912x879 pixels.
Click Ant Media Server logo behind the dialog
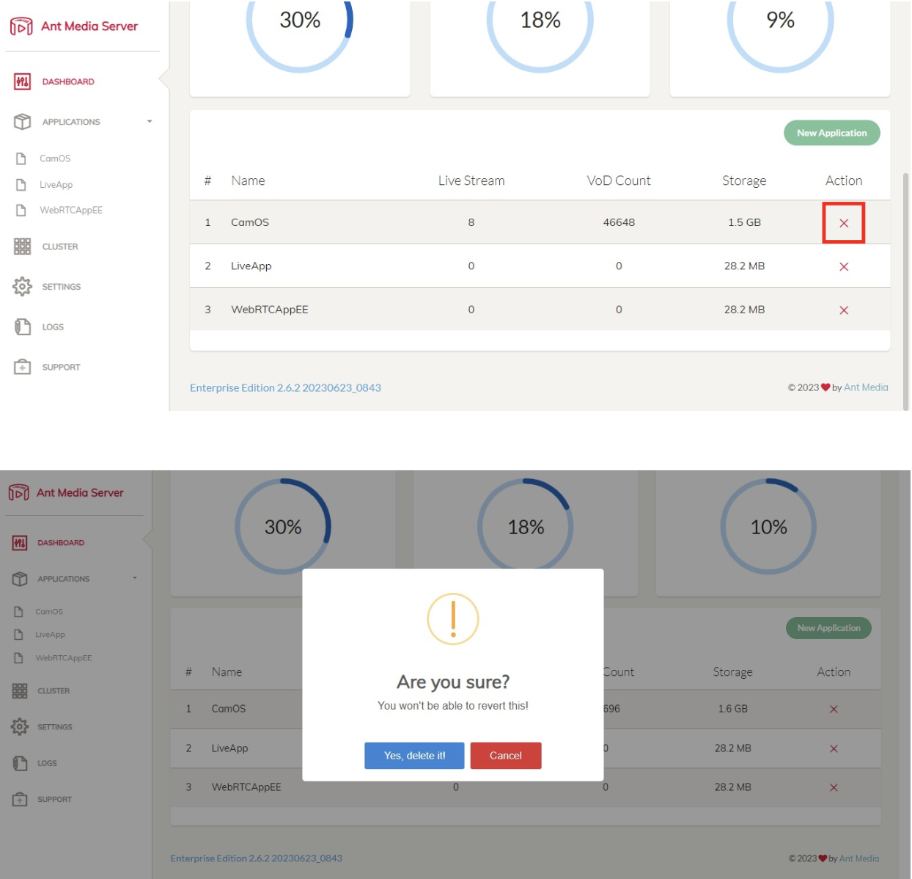pyautogui.click(x=19, y=492)
